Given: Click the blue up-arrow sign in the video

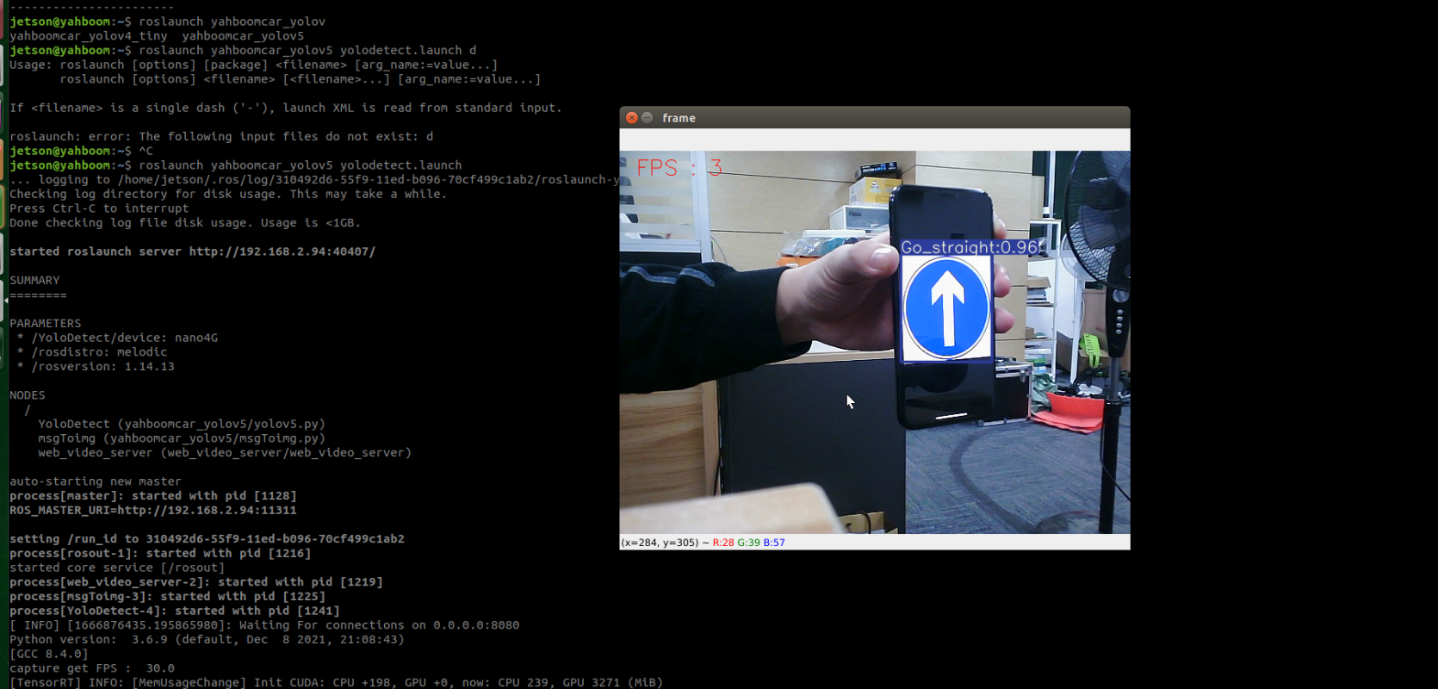Looking at the screenshot, I should click(x=946, y=308).
